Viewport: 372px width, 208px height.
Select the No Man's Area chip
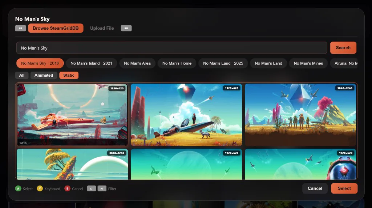[137, 63]
